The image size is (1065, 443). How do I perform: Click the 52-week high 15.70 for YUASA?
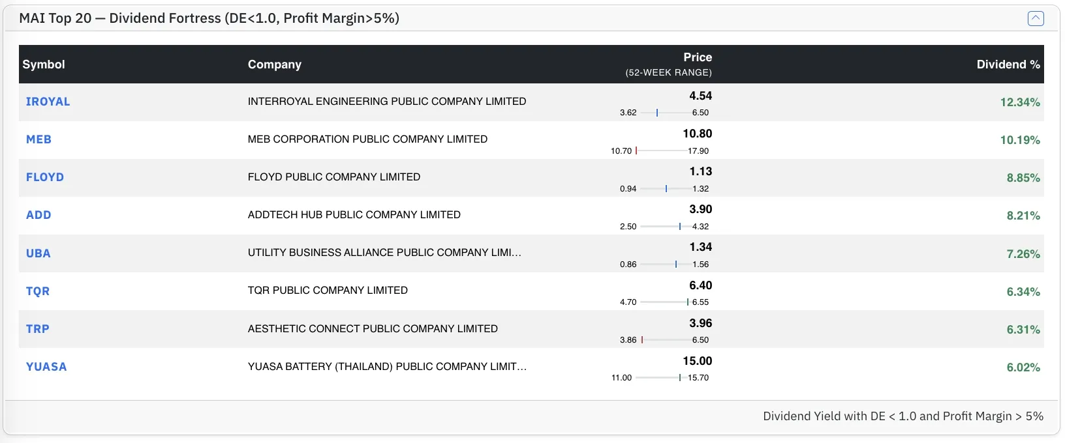(698, 377)
